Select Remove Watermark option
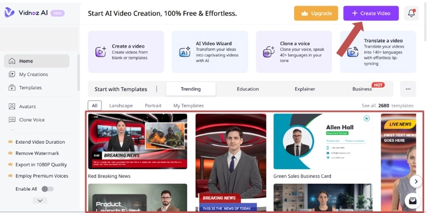The height and width of the screenshot is (213, 434). click(37, 153)
